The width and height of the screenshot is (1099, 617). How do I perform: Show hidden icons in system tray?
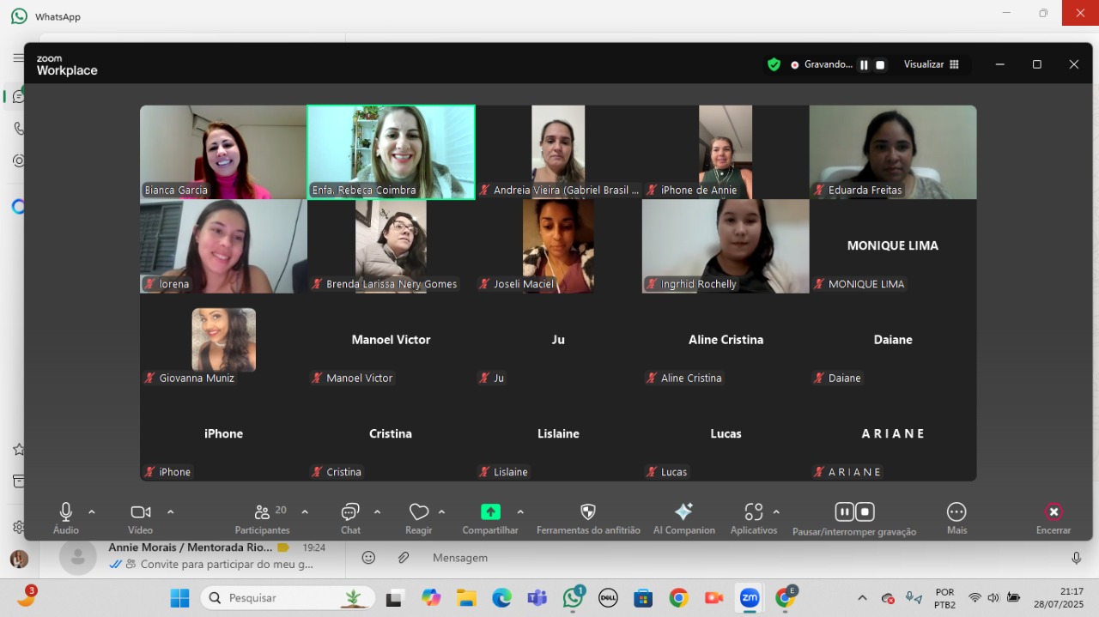863,597
